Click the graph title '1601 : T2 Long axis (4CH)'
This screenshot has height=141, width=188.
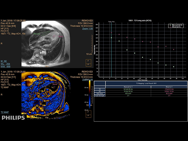(x=140, y=20)
